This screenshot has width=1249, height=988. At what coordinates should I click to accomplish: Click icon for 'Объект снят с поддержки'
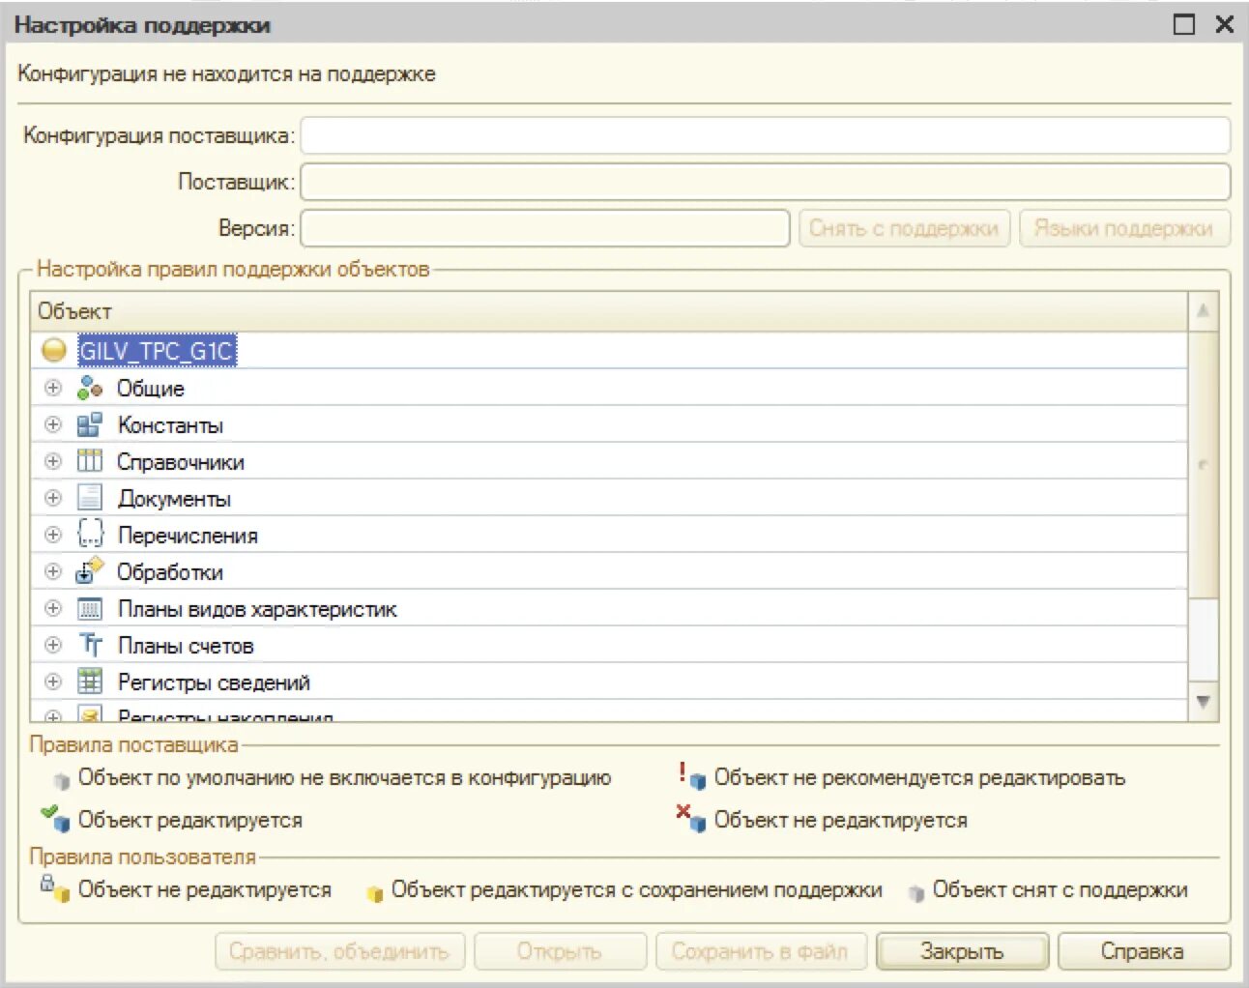click(x=916, y=892)
